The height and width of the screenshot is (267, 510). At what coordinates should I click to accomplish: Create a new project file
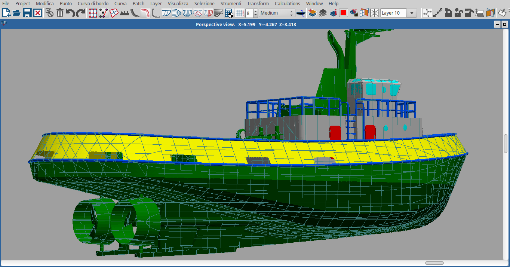click(6, 13)
